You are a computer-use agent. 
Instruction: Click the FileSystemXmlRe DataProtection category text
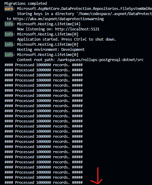pyautogui.click(x=85, y=9)
